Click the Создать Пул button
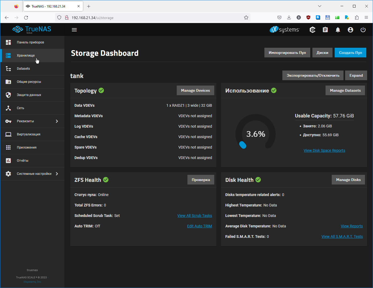This screenshot has height=288, width=373. (x=350, y=53)
